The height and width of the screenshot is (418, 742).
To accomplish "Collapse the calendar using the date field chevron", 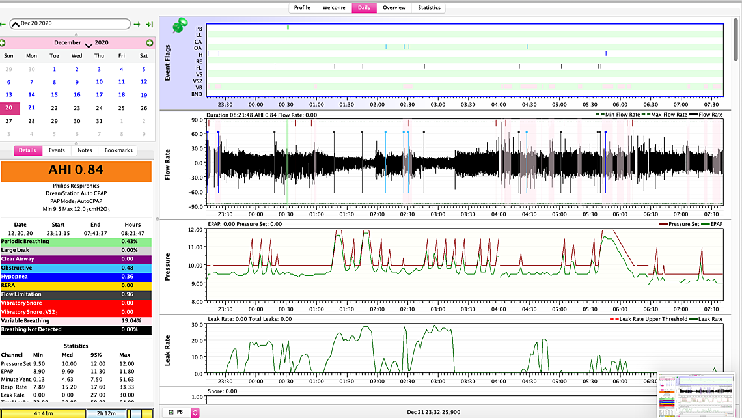I will coord(15,23).
